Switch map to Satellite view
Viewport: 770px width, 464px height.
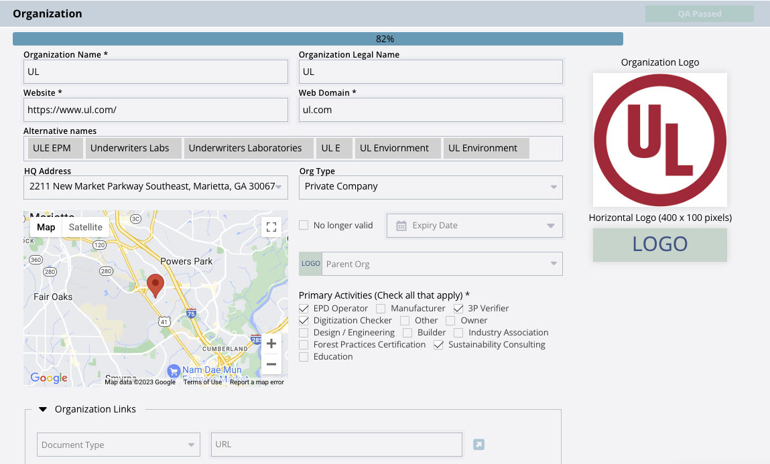tap(86, 227)
